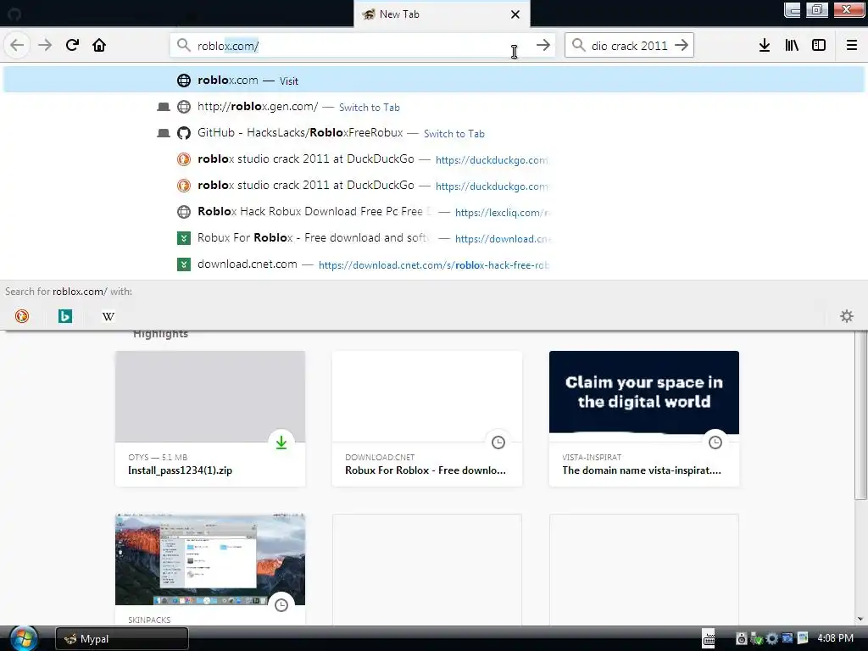Select the GitHub tab at far left
The width and height of the screenshot is (868, 651).
pos(14,14)
